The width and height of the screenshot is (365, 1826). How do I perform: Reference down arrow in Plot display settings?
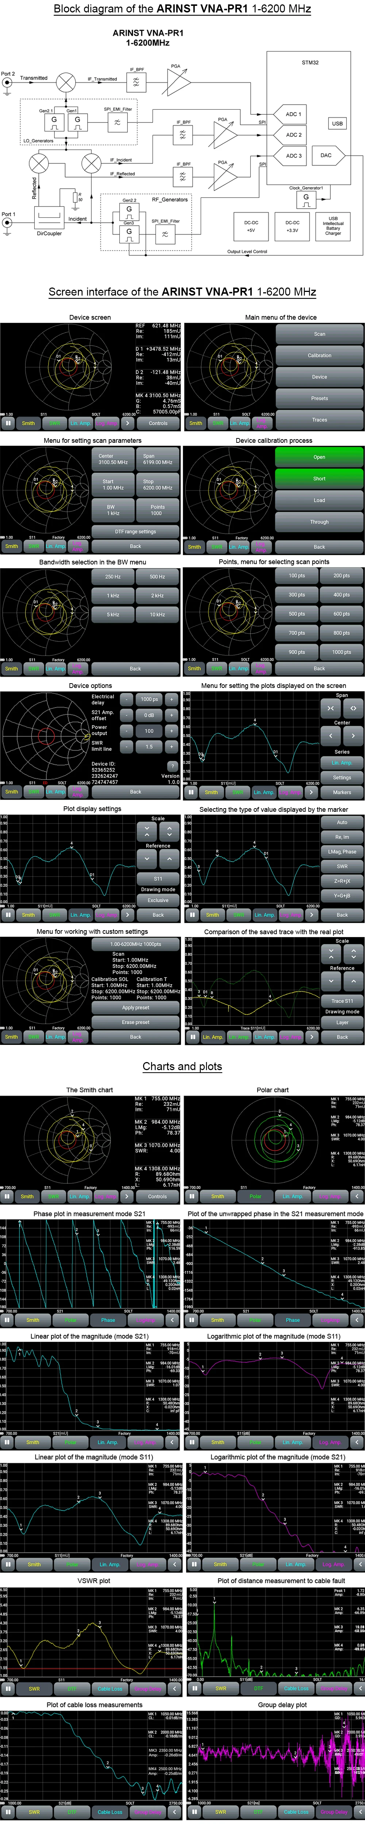click(147, 859)
